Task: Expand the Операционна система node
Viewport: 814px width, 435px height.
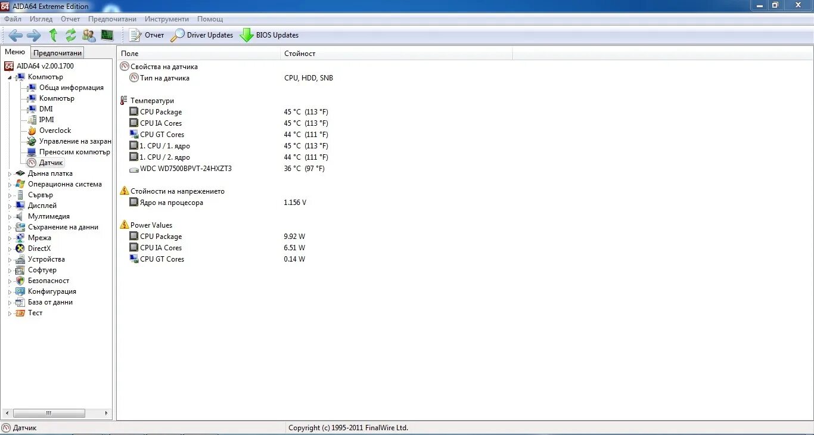Action: point(10,185)
